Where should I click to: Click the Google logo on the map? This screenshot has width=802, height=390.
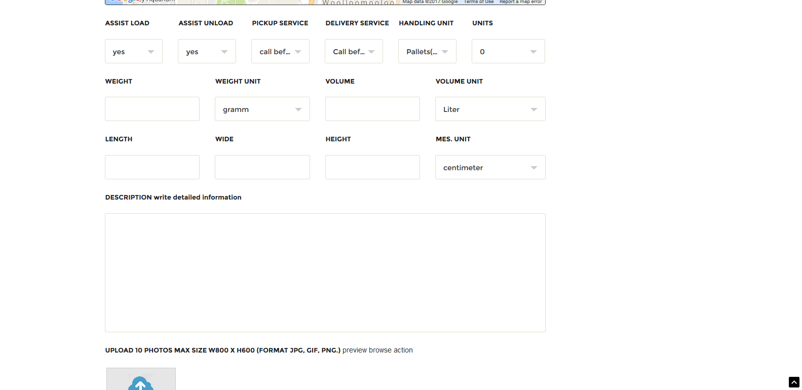[122, 2]
